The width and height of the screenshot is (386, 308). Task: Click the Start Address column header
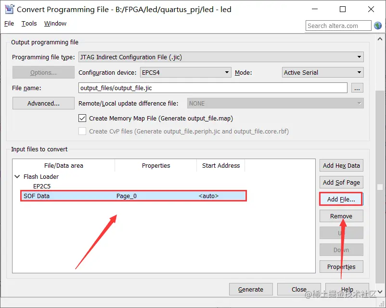point(221,165)
